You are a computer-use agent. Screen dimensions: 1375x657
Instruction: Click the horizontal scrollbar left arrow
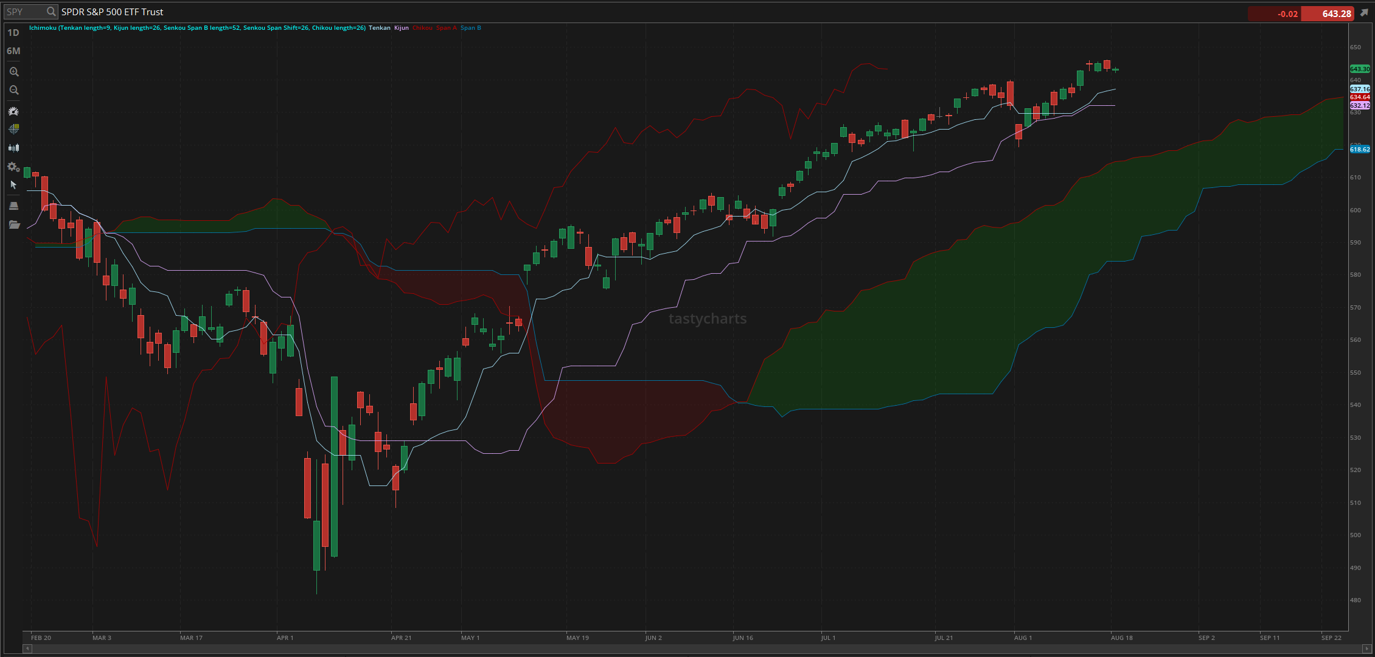pyautogui.click(x=27, y=648)
